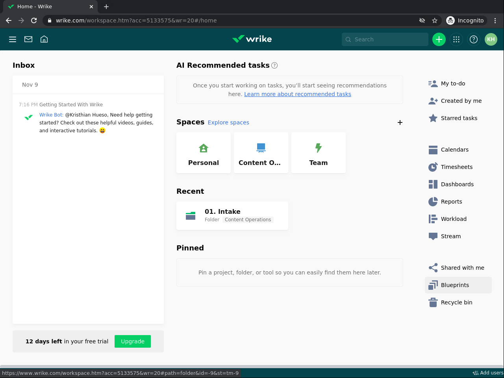Open the Blueprints label

(x=455, y=285)
